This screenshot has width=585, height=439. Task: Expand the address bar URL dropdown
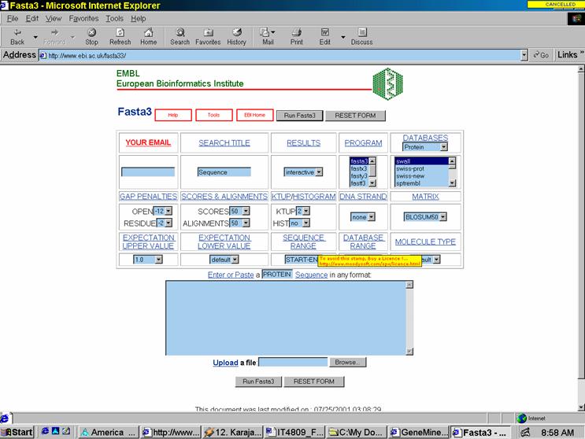pyautogui.click(x=524, y=56)
